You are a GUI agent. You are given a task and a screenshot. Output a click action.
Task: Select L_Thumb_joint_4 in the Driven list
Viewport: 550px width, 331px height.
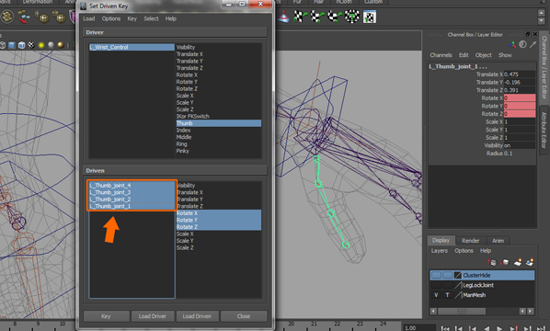tap(132, 185)
